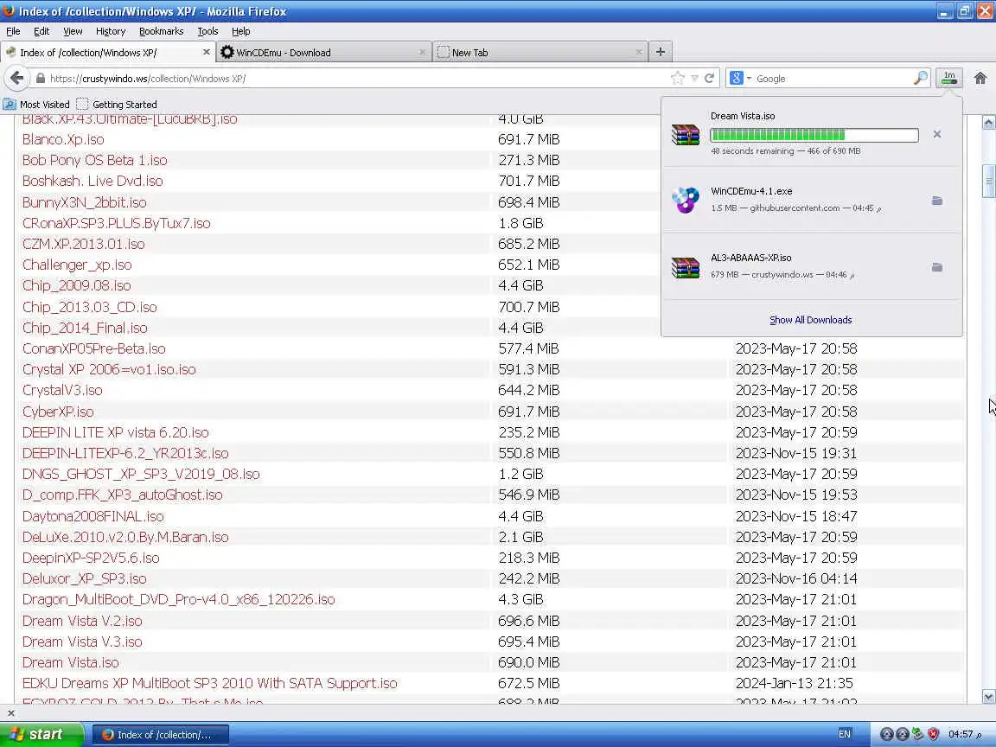Close the New Tab tab
Viewport: 996px width, 747px height.
coord(638,52)
